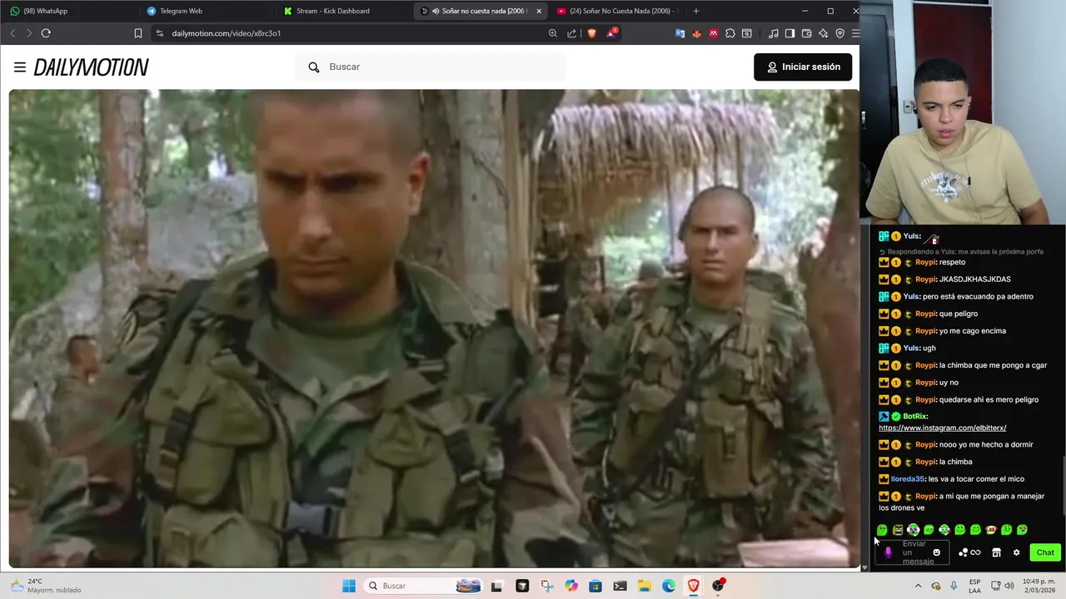Viewport: 1066px width, 599px height.
Task: Open the extensions puzzle piece menu
Action: tap(730, 33)
